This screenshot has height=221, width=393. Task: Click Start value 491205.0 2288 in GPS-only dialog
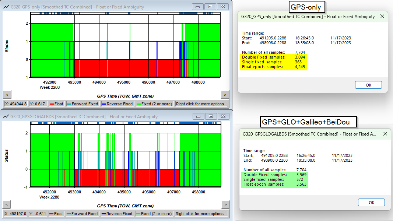pos(273,38)
